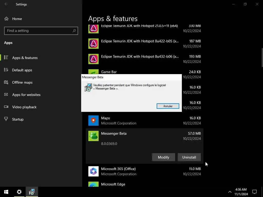Select the Microsoft 365 (Office) entry text
The image size is (263, 197).
(x=118, y=169)
